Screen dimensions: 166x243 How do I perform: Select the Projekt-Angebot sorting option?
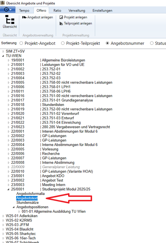pyautogui.click(x=21, y=43)
